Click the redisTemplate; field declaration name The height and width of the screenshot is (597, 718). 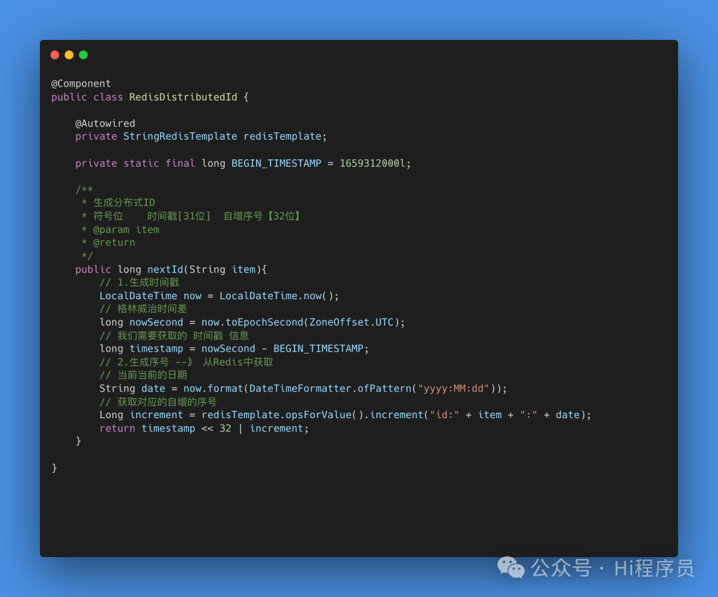coord(285,136)
